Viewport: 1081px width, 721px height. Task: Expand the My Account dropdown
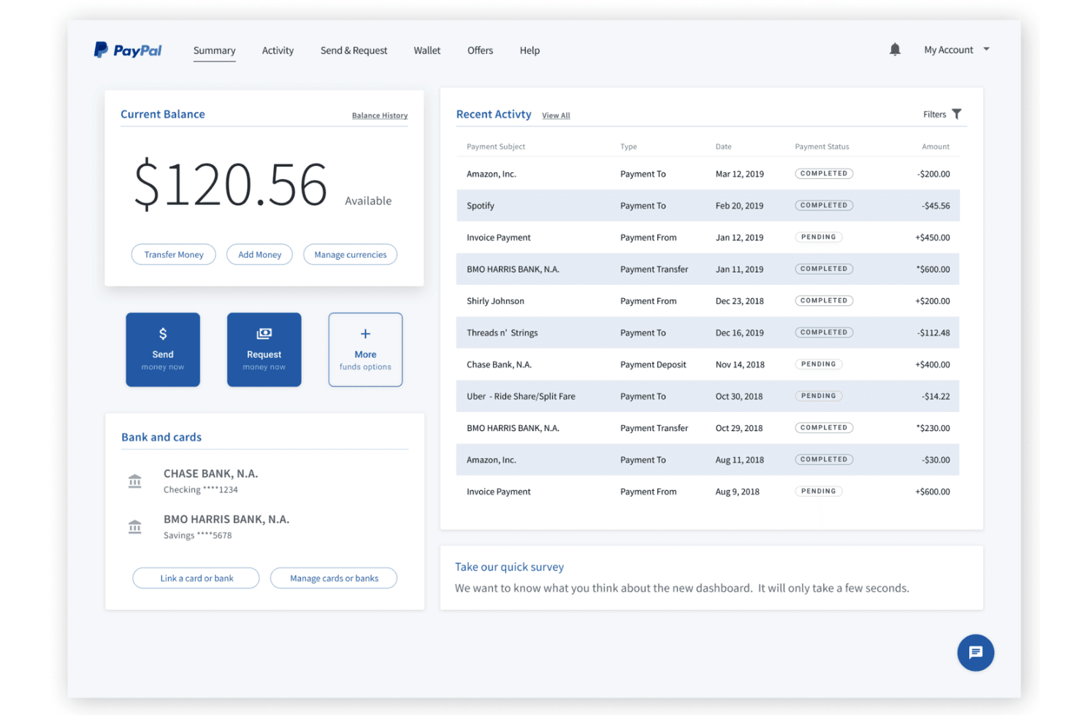tap(957, 50)
